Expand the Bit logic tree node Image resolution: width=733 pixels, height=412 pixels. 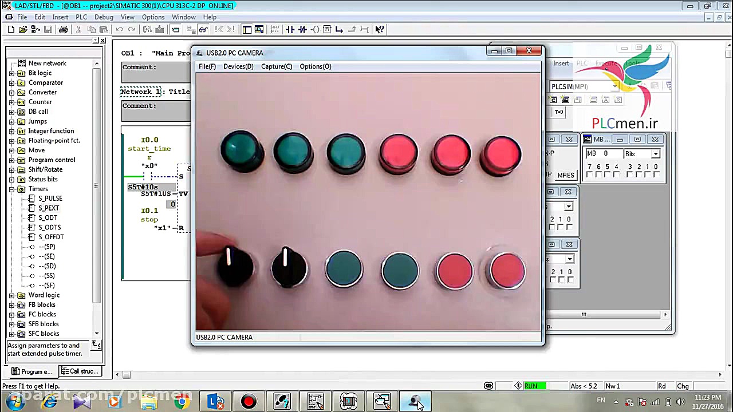[x=11, y=73]
